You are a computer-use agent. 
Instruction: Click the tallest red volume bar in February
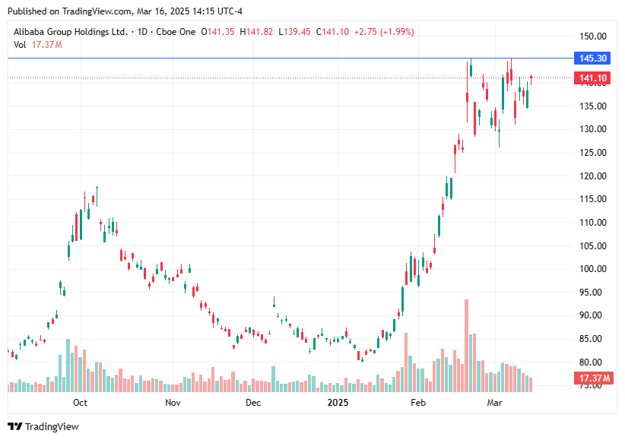[466, 346]
